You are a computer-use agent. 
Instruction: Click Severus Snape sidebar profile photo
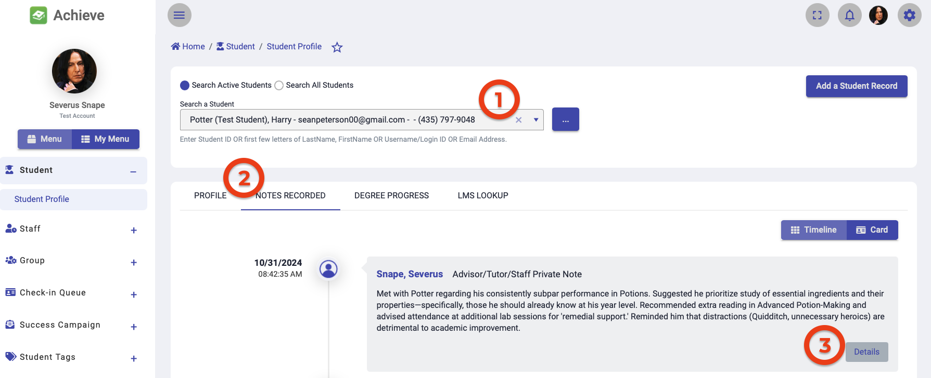coord(74,71)
